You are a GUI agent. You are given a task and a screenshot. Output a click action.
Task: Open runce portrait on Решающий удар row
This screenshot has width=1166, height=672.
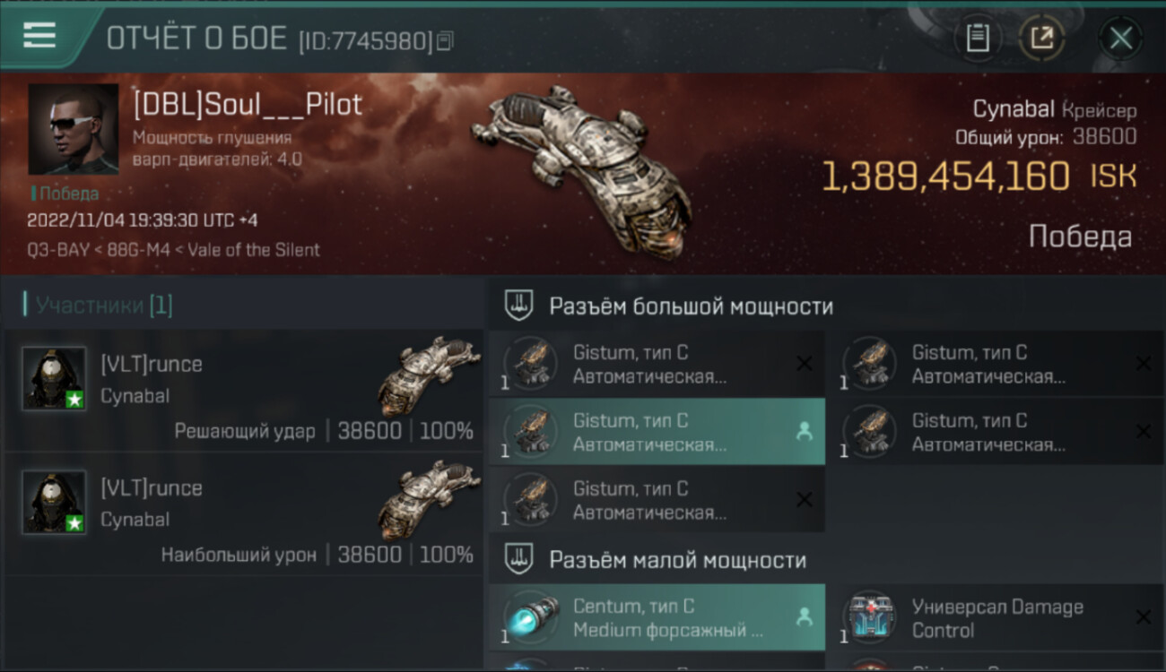[x=54, y=378]
